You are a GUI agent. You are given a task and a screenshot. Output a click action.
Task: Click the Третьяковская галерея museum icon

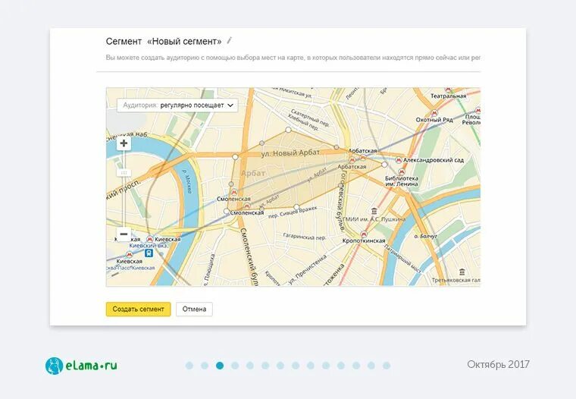[x=462, y=272]
